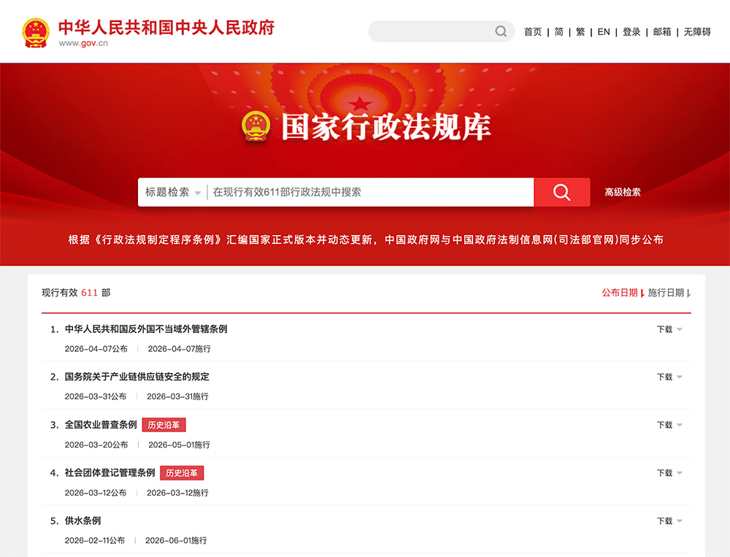Image resolution: width=730 pixels, height=557 pixels.
Task: Click the 国家行政法规库 banner title
Action: point(386,127)
